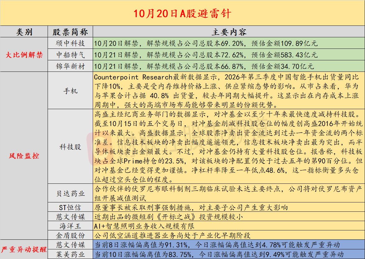Click the text starting "合作伙伴的伏罗尼布眼科制剂"
The width and height of the screenshot is (365, 259).
(228, 193)
